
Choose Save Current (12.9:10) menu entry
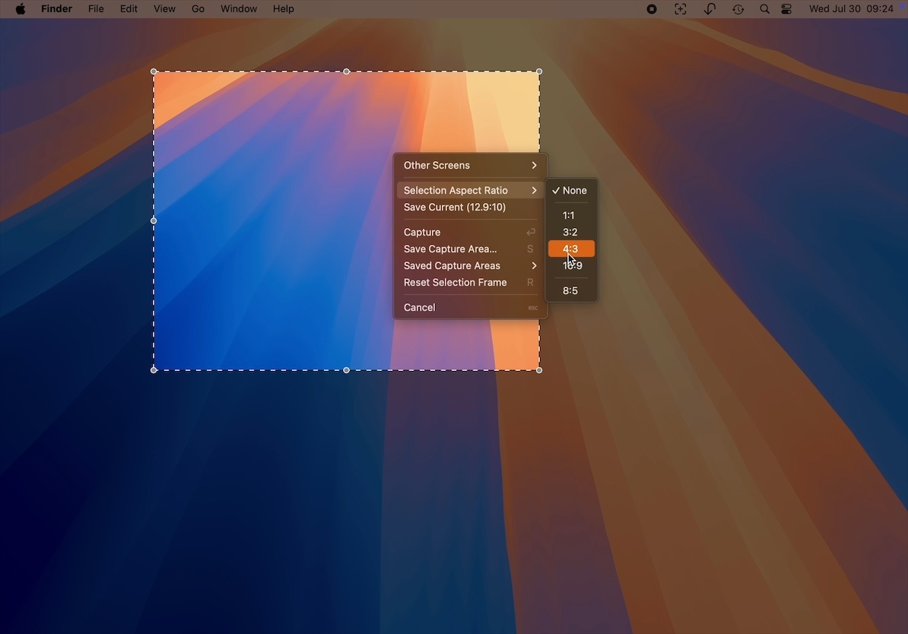[455, 208]
